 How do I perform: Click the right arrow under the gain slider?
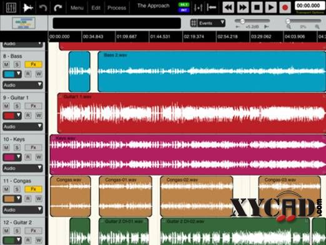(x=266, y=27)
